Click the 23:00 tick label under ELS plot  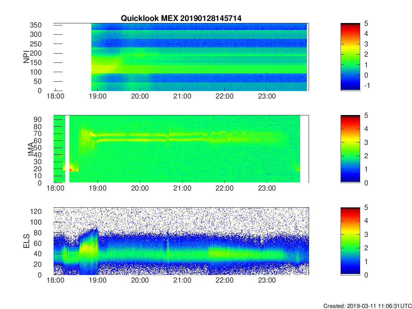pyautogui.click(x=267, y=281)
